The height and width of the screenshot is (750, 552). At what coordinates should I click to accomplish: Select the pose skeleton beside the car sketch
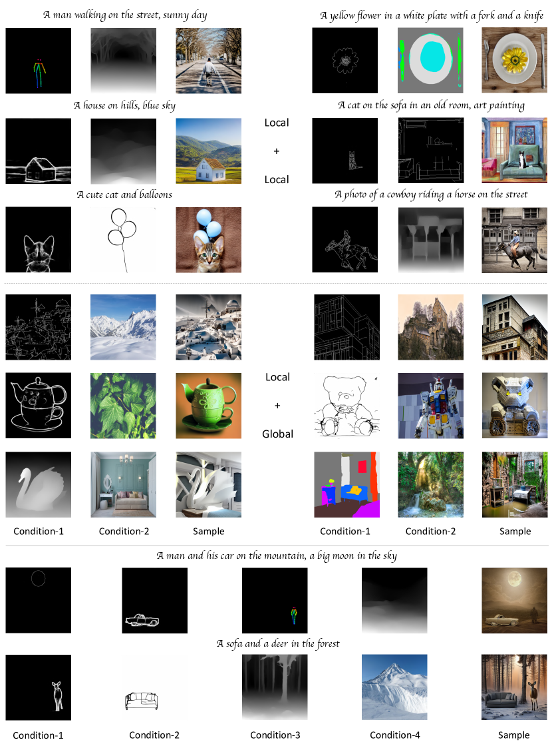coord(275,600)
